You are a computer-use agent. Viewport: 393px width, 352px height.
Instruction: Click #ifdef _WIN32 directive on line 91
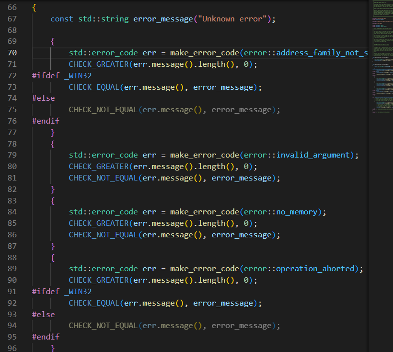pos(62,292)
